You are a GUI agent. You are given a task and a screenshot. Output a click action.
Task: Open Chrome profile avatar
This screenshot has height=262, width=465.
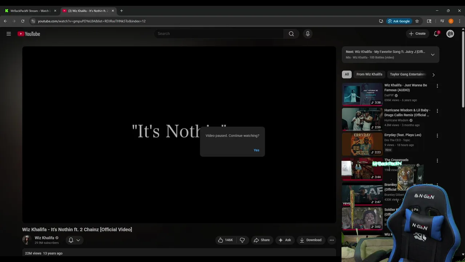point(451,21)
